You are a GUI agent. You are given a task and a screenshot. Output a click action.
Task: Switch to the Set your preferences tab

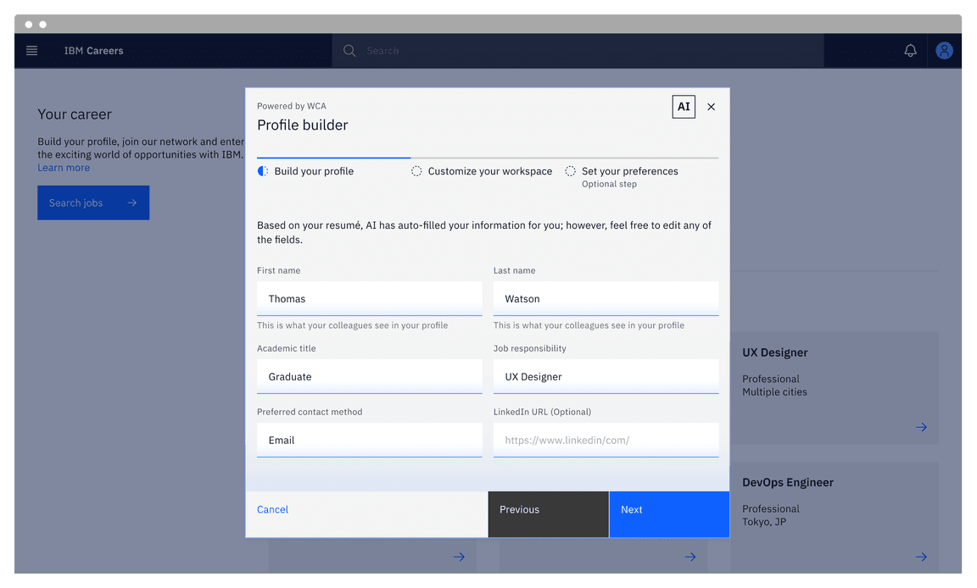click(628, 170)
